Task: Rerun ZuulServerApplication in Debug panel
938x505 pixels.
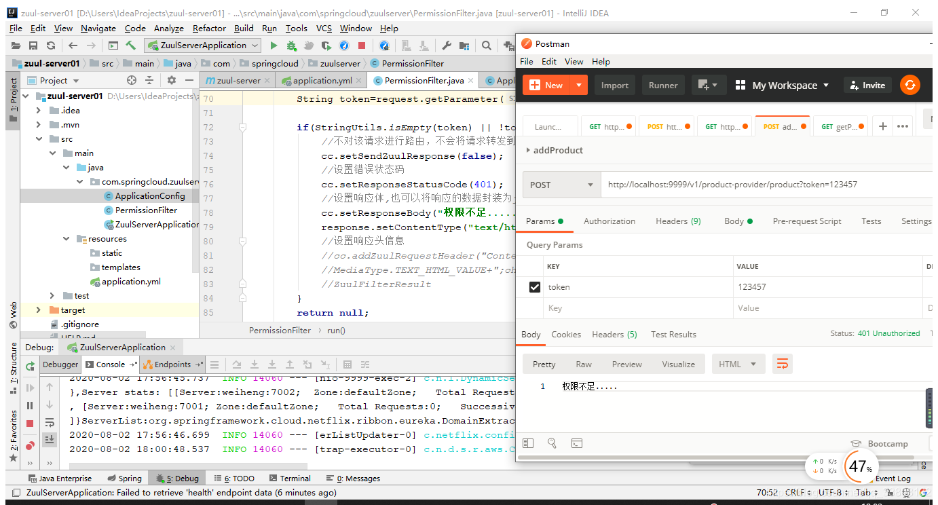Action: (30, 366)
